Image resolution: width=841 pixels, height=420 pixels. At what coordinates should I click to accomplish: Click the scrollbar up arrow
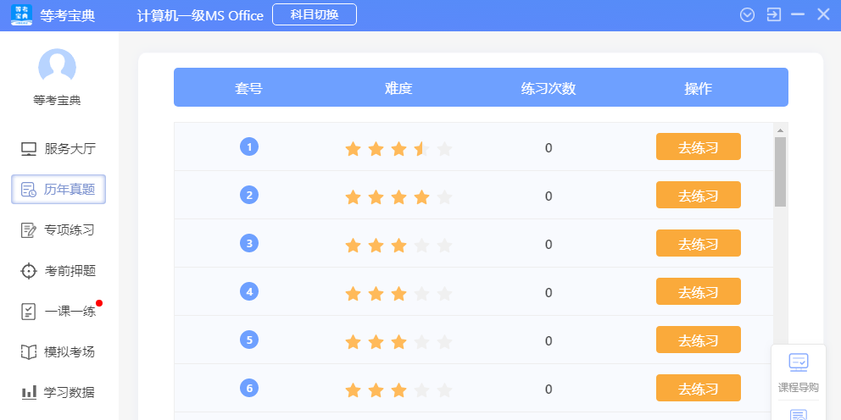click(x=781, y=130)
